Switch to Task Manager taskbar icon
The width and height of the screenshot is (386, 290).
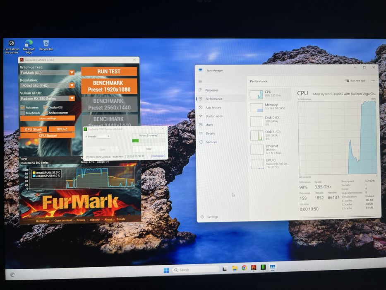point(273,267)
